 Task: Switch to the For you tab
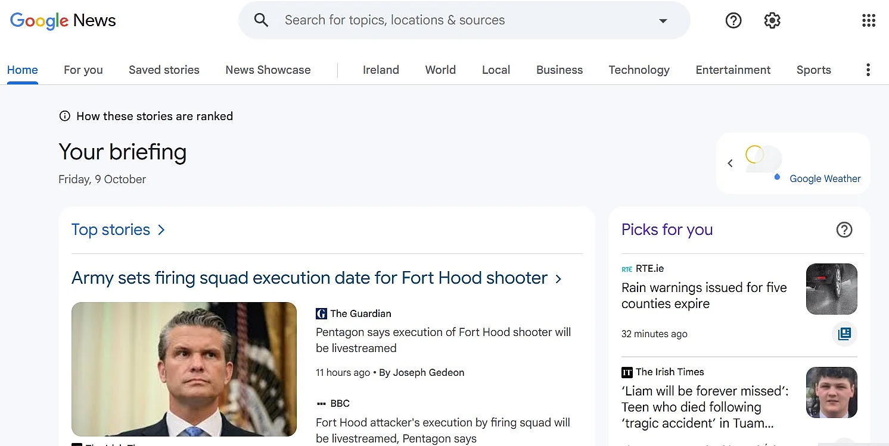(x=83, y=70)
